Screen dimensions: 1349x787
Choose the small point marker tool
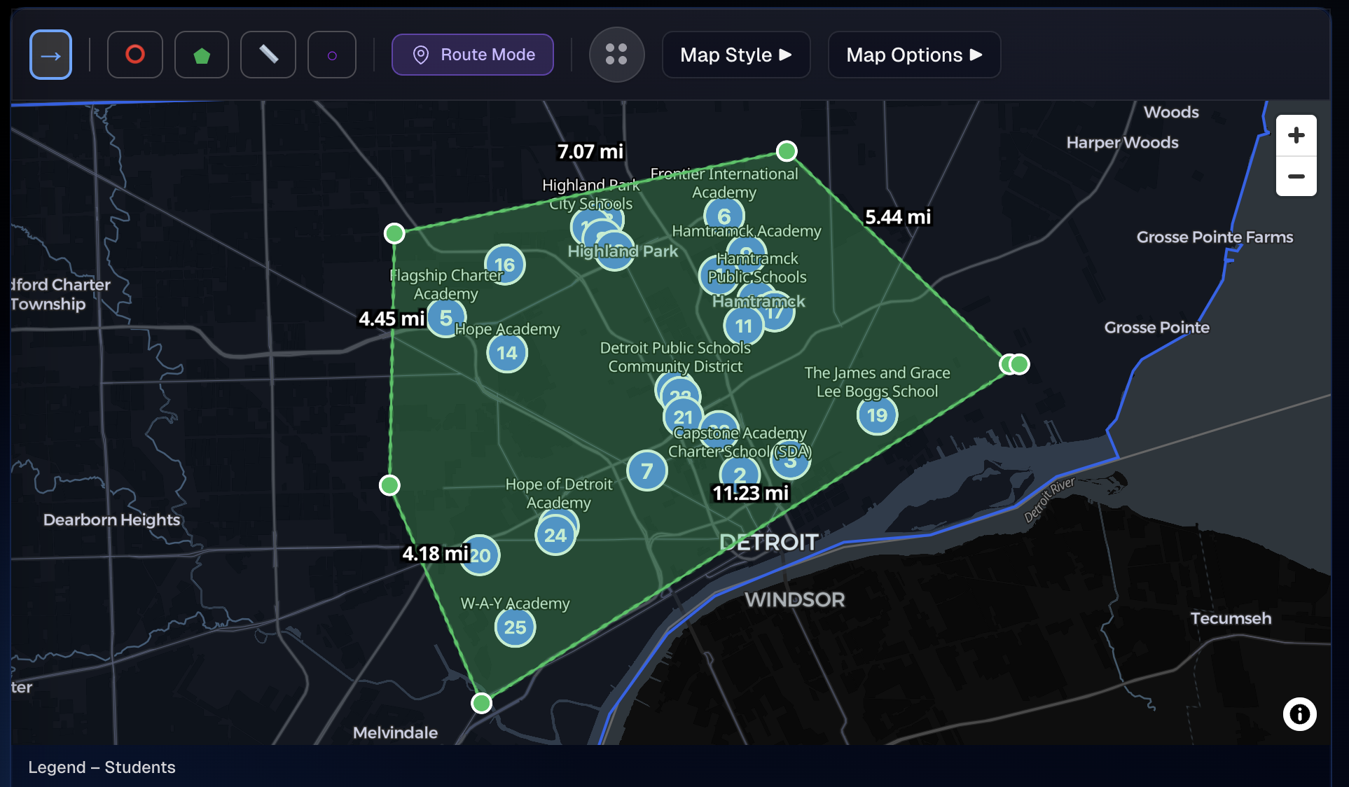tap(332, 54)
